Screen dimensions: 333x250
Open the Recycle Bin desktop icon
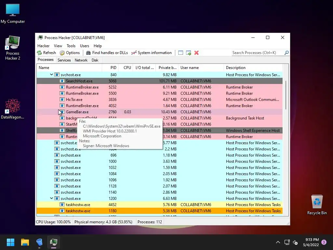pyautogui.click(x=317, y=205)
